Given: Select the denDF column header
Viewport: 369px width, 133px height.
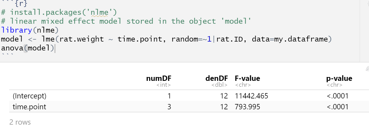Looking at the screenshot, I should pos(216,79).
